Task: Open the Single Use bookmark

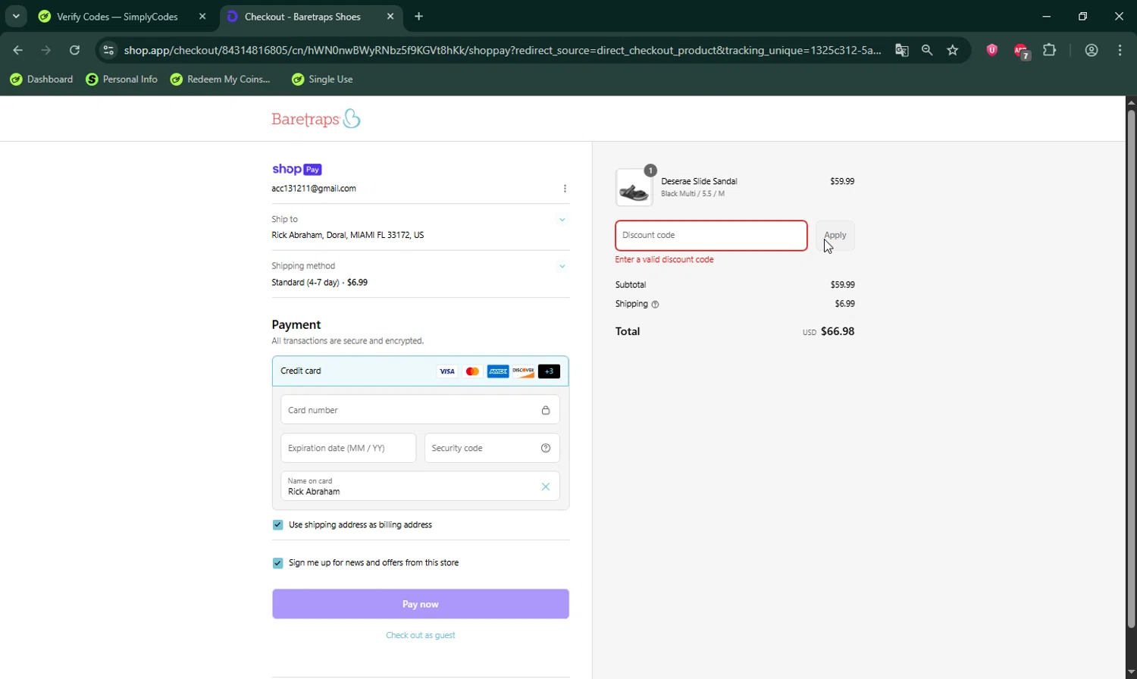Action: coord(322,79)
